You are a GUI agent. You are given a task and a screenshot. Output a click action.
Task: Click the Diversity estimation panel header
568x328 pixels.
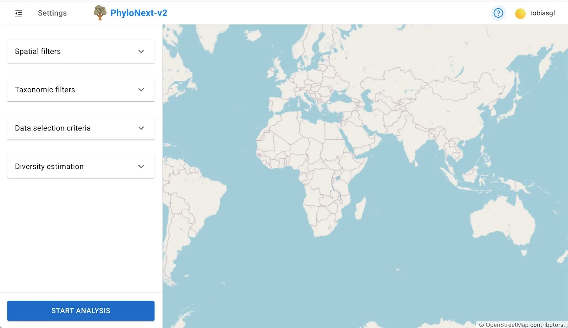[81, 166]
